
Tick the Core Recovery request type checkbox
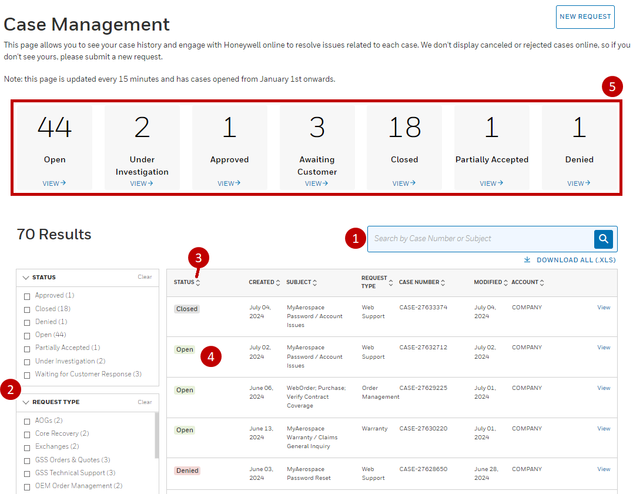[27, 434]
